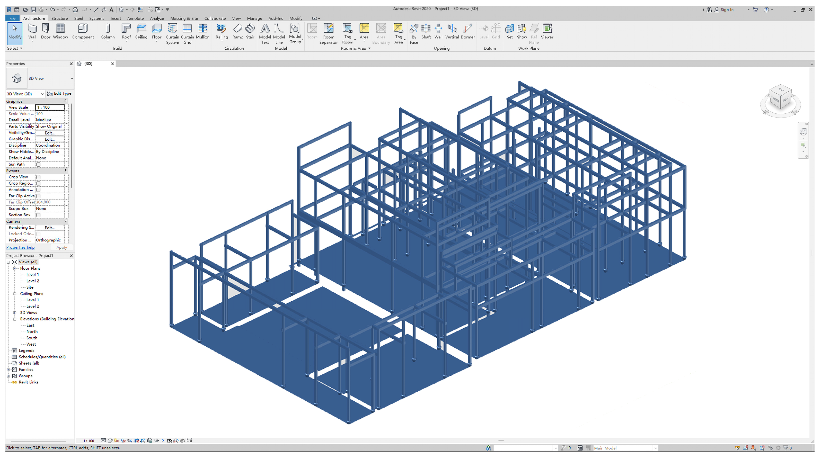Expand the Families tree node
821x459 pixels.
click(x=8, y=370)
